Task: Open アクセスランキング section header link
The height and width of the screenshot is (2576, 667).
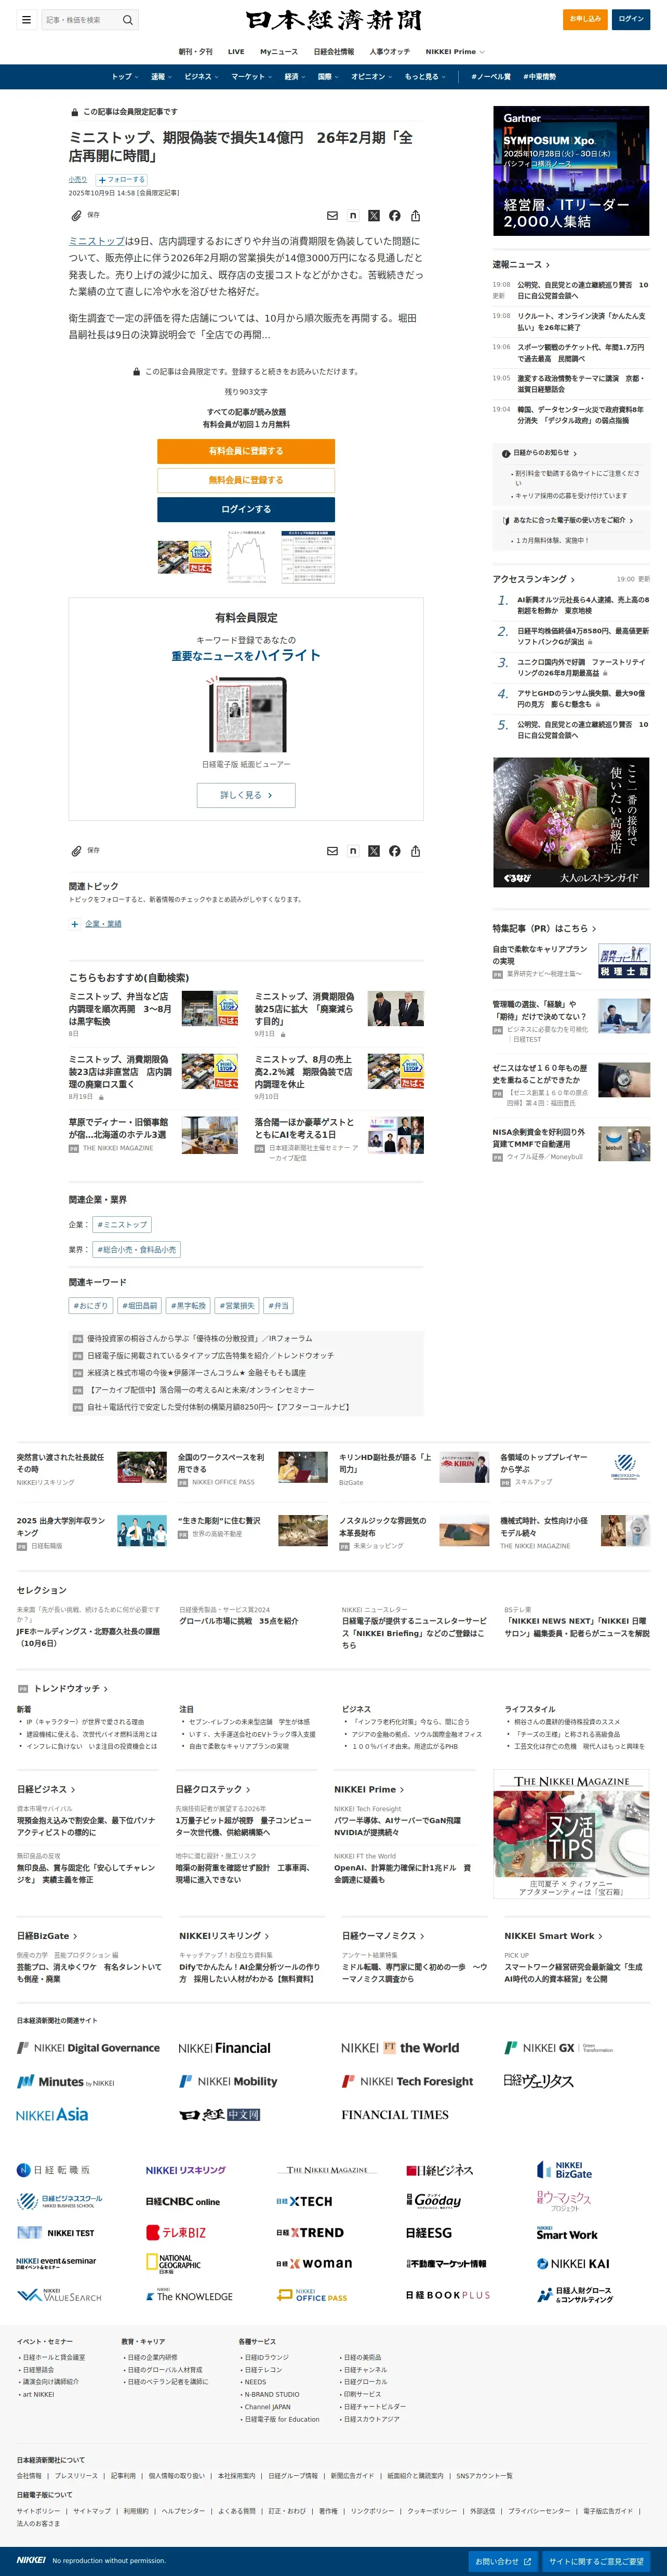Action: click(534, 579)
